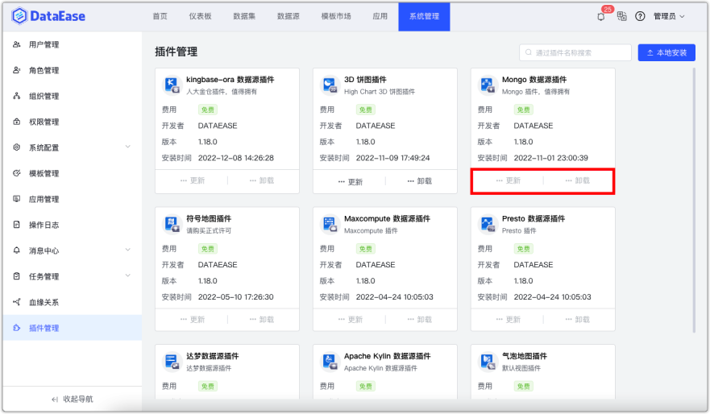This screenshot has width=710, height=414.
Task: Click the 气泡地图插件 icon
Action: [x=488, y=362]
